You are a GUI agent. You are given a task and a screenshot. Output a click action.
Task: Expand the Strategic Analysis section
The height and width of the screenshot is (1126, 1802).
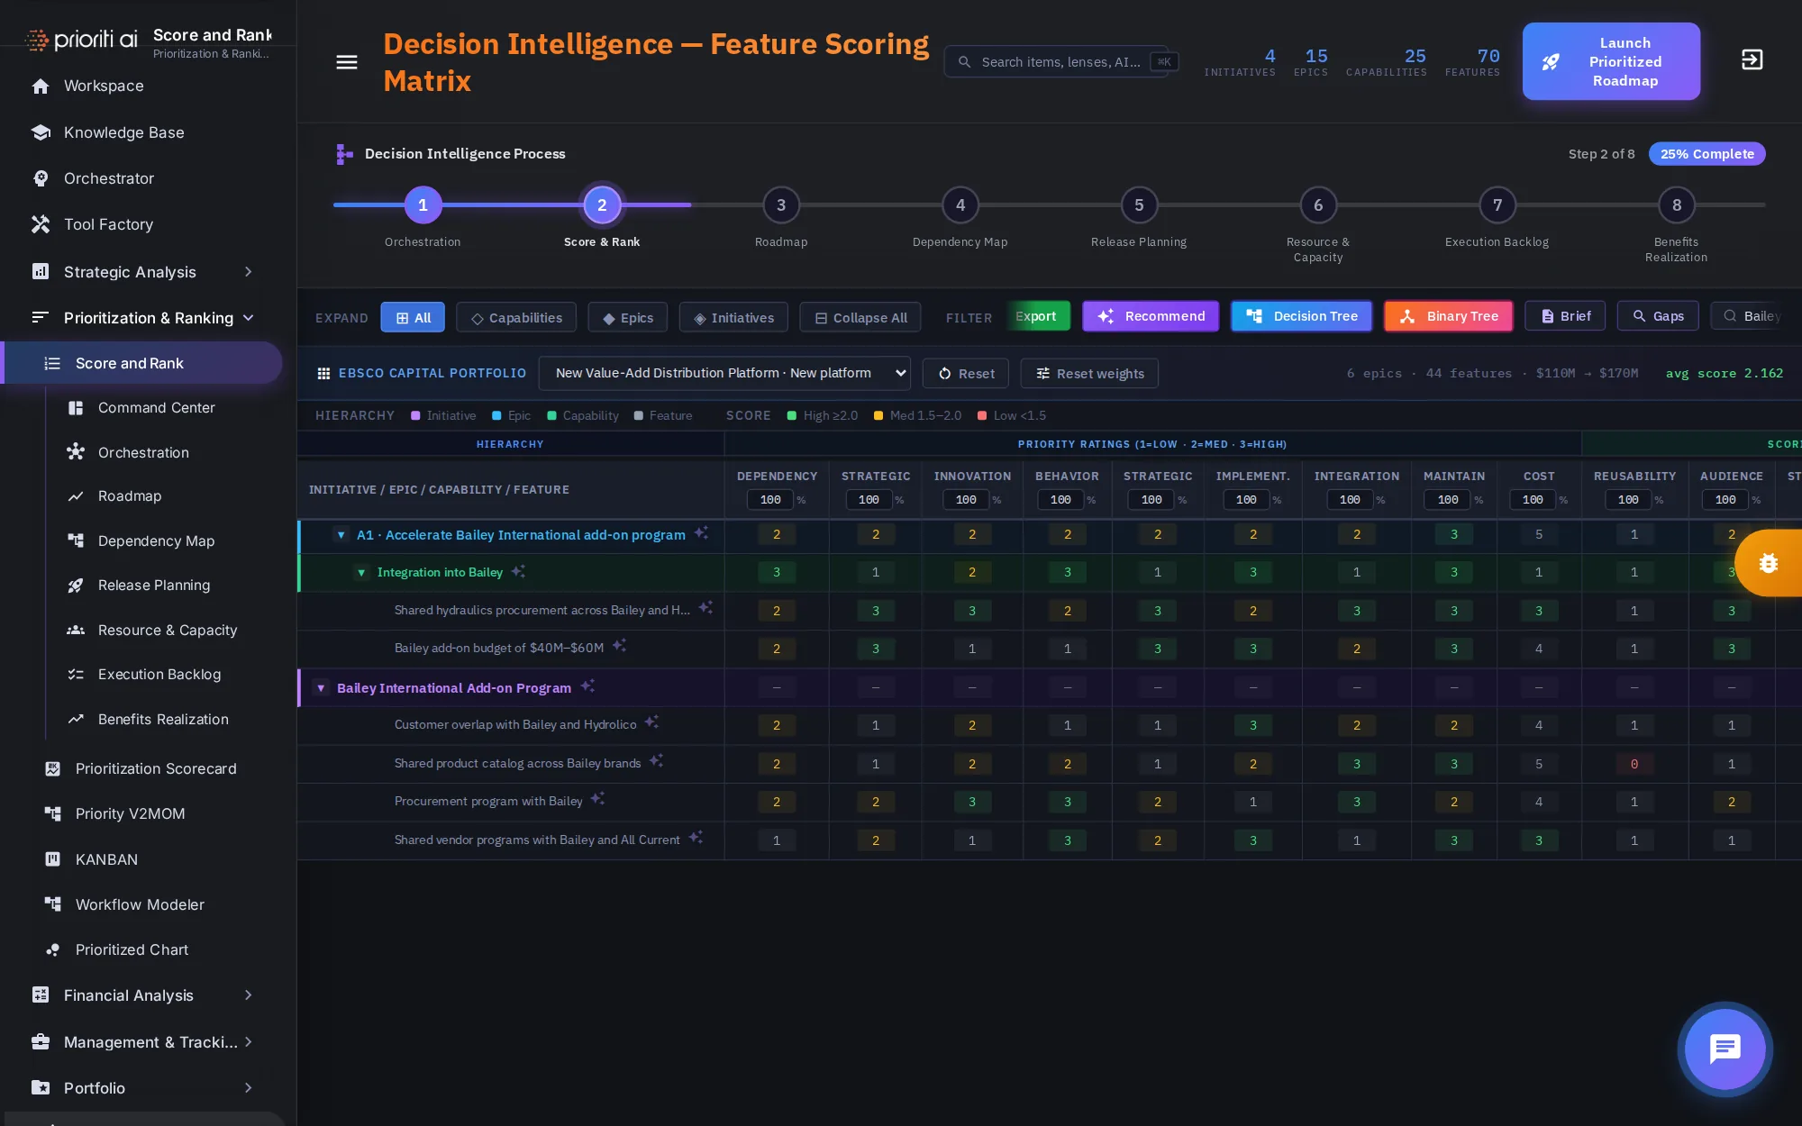[x=142, y=272]
